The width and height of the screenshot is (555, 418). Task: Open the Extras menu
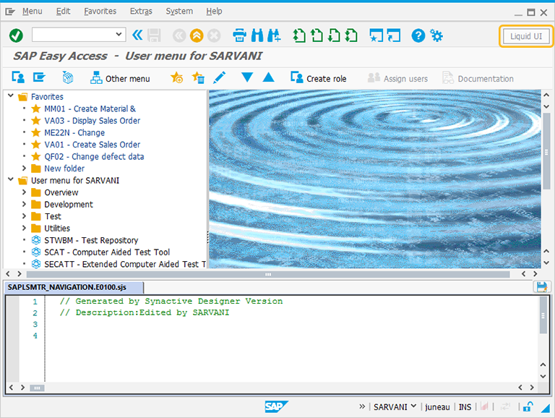coord(141,12)
